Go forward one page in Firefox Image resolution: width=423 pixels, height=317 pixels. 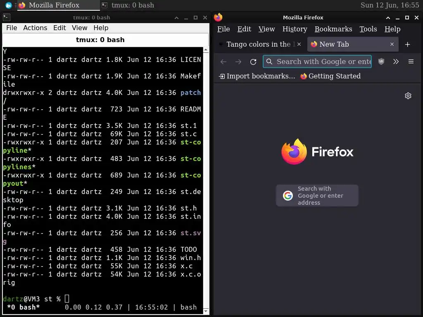point(238,62)
